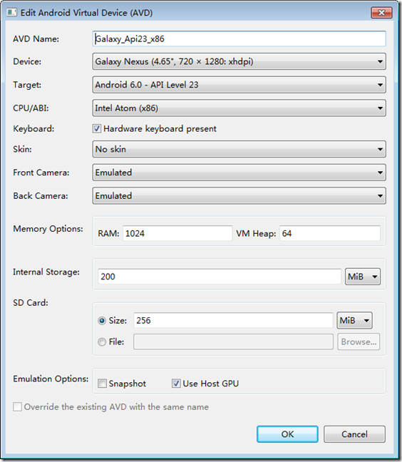Viewport: 402px width, 462px height.
Task: Toggle Hardware keyboard present checkbox
Action: pyautogui.click(x=97, y=128)
